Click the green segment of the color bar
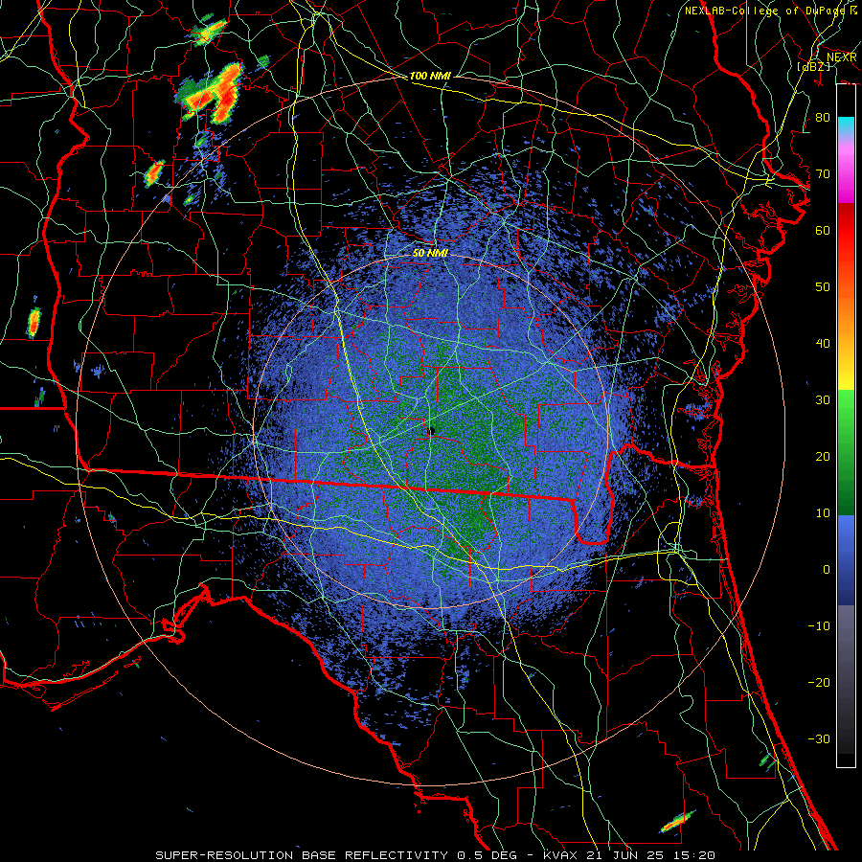This screenshot has height=862, width=862. [x=846, y=452]
